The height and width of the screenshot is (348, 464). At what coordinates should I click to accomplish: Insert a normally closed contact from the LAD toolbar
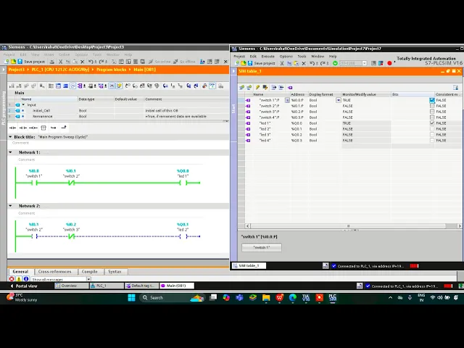[22, 128]
